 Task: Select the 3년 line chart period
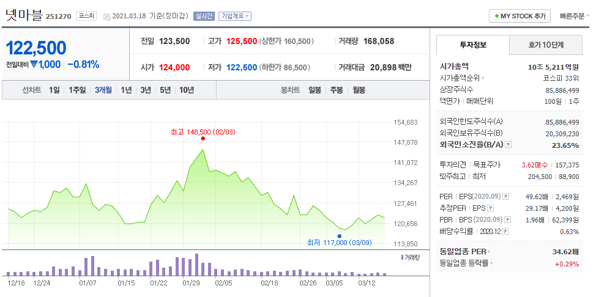pyautogui.click(x=146, y=90)
